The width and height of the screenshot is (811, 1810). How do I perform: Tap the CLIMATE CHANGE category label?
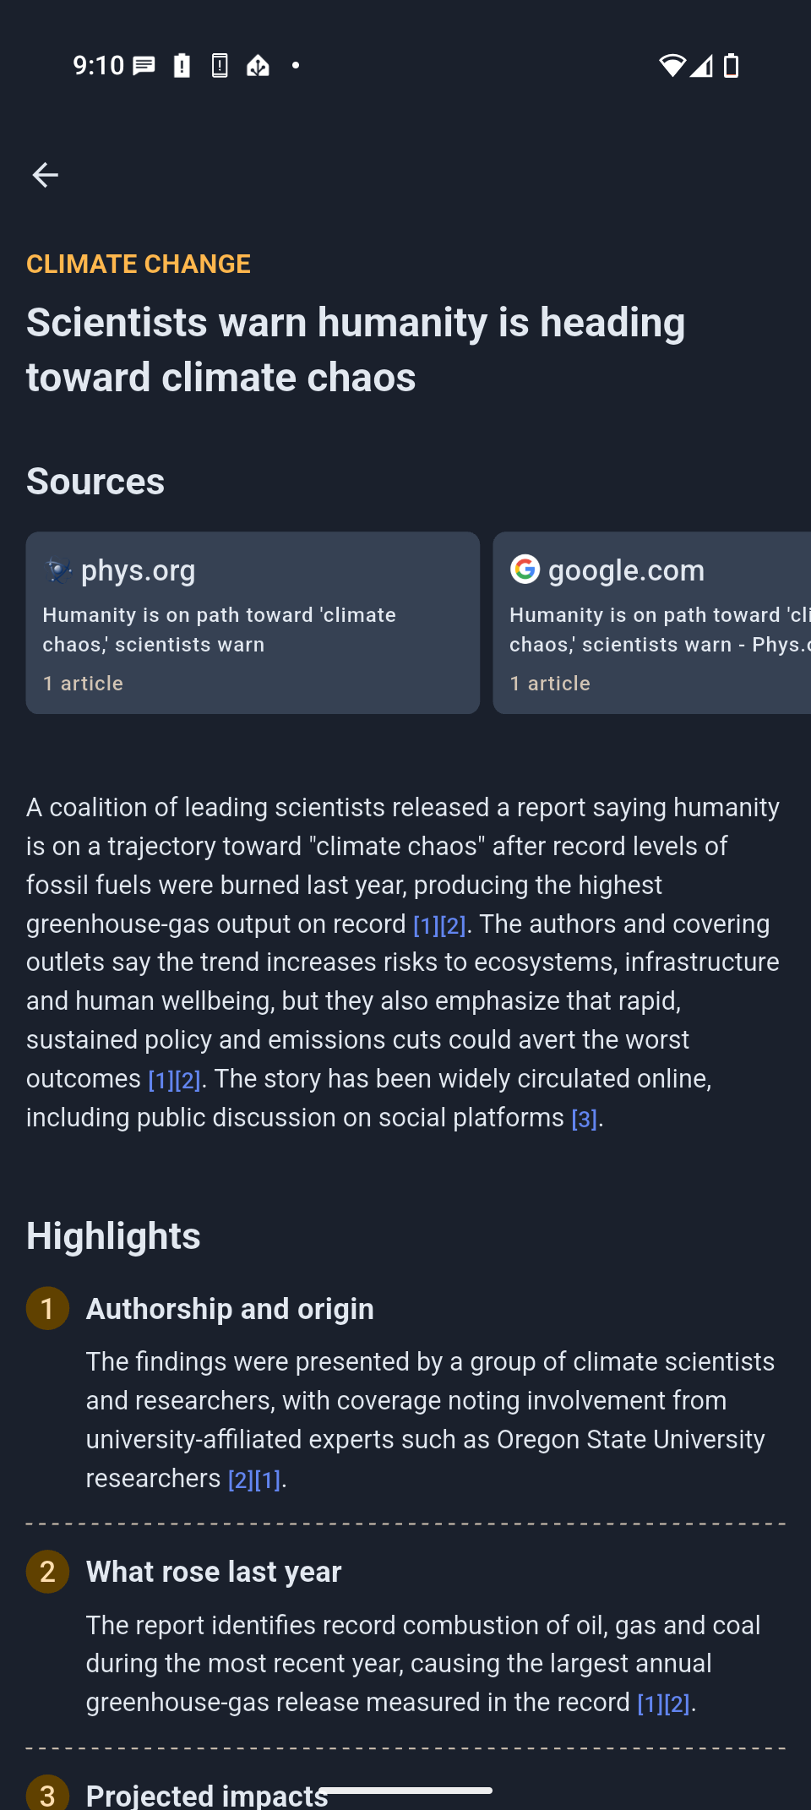(x=139, y=264)
